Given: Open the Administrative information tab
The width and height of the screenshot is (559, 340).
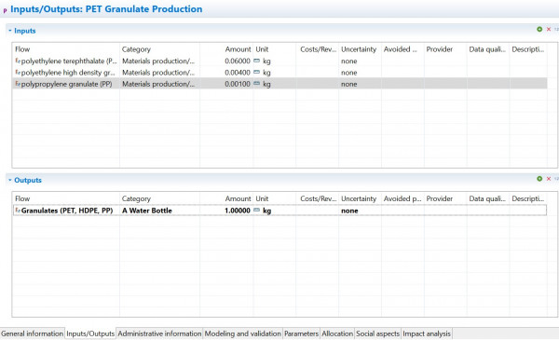Looking at the screenshot, I should click(159, 333).
